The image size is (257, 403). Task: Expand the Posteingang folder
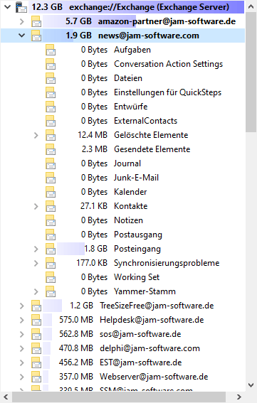(36, 249)
